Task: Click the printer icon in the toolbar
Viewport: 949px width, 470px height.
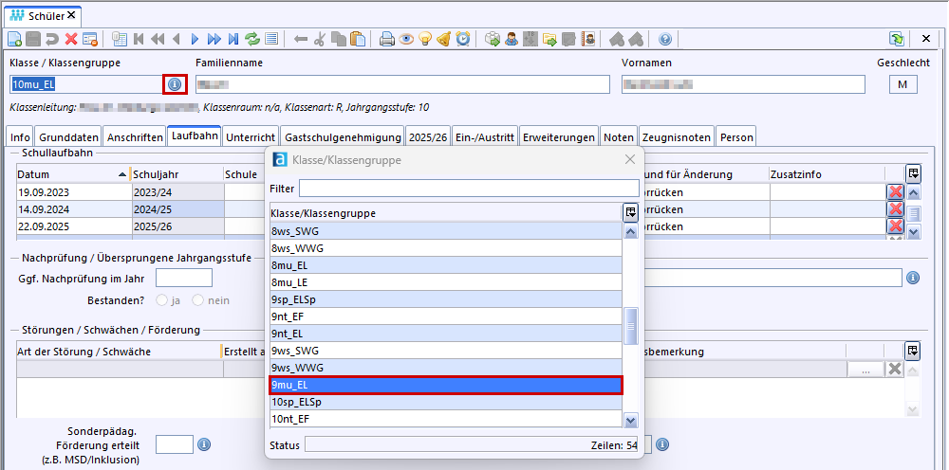Action: [387, 39]
